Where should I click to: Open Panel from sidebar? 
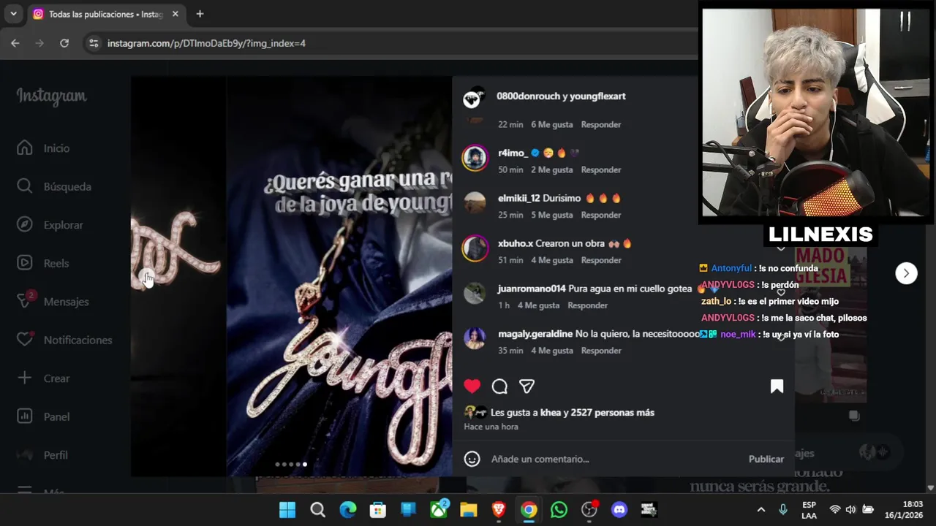[56, 416]
